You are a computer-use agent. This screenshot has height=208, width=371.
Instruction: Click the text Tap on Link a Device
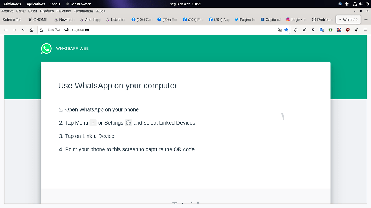coord(90,136)
